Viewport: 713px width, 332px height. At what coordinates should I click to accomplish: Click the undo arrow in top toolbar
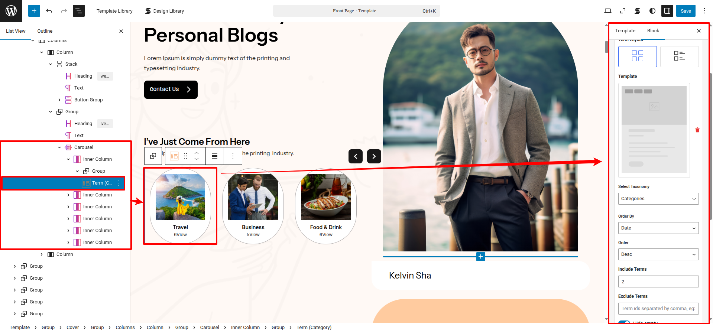click(x=49, y=11)
